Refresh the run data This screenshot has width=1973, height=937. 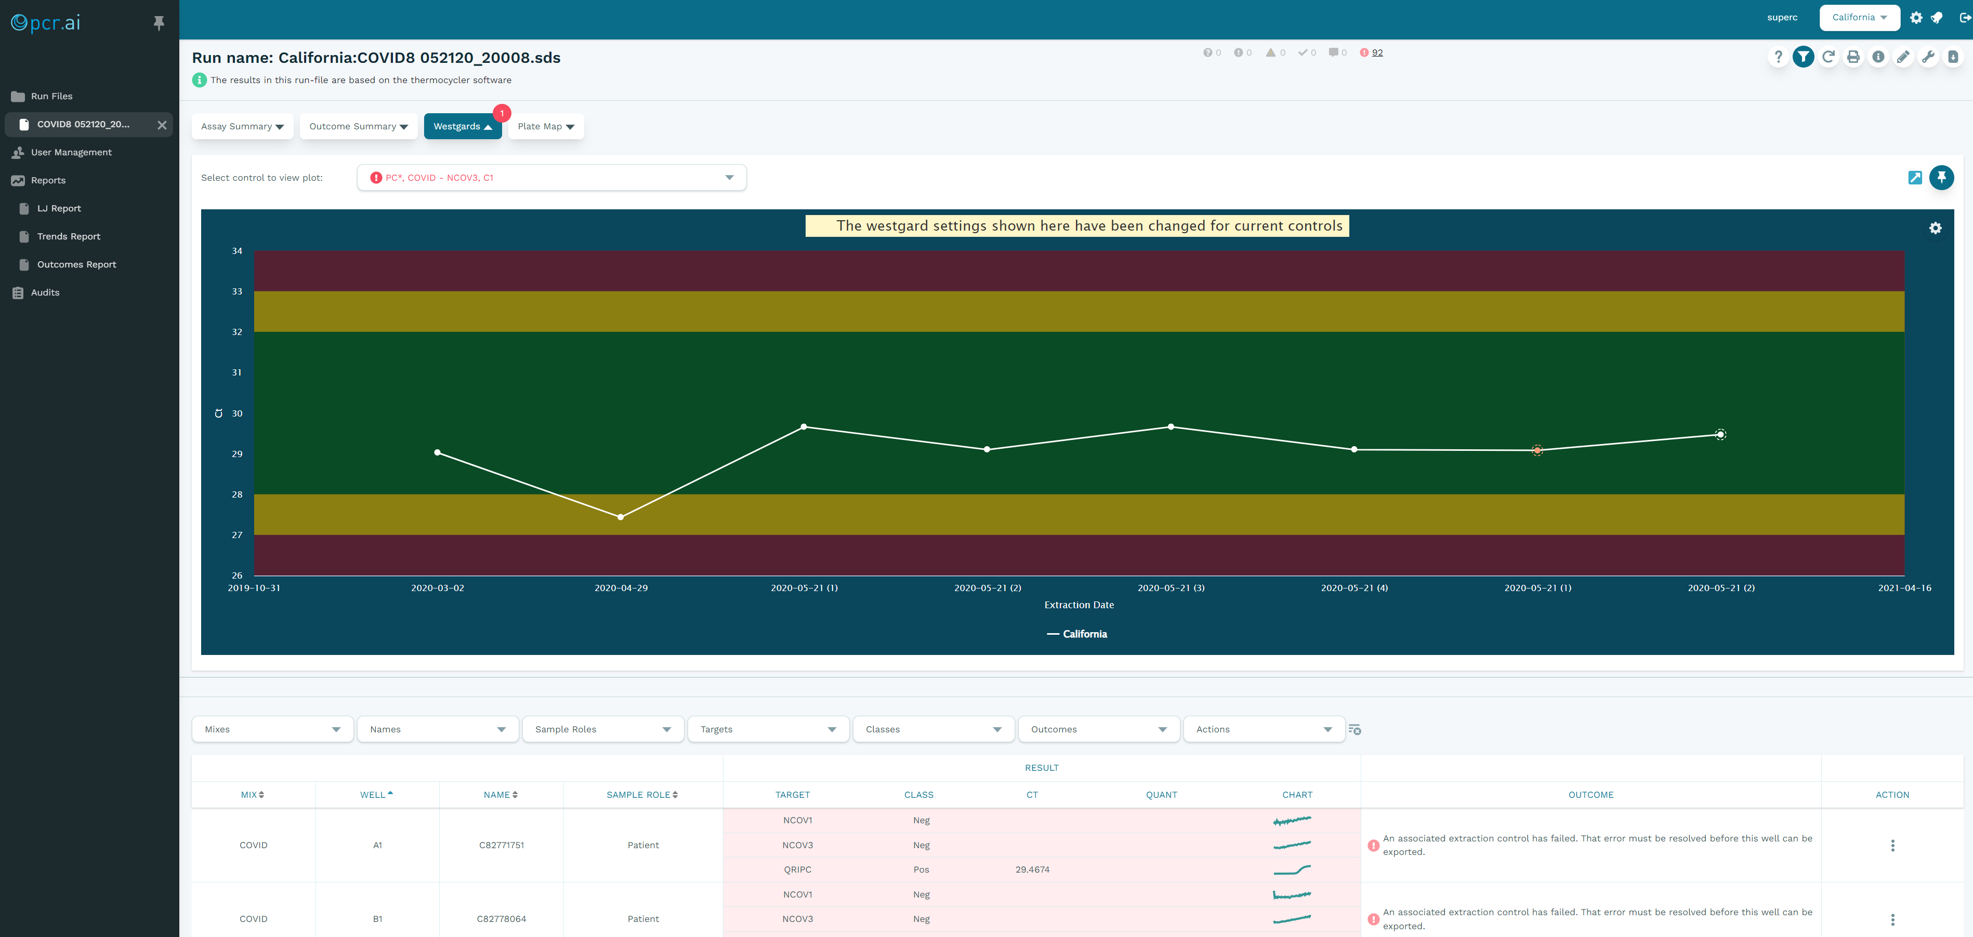[1829, 56]
